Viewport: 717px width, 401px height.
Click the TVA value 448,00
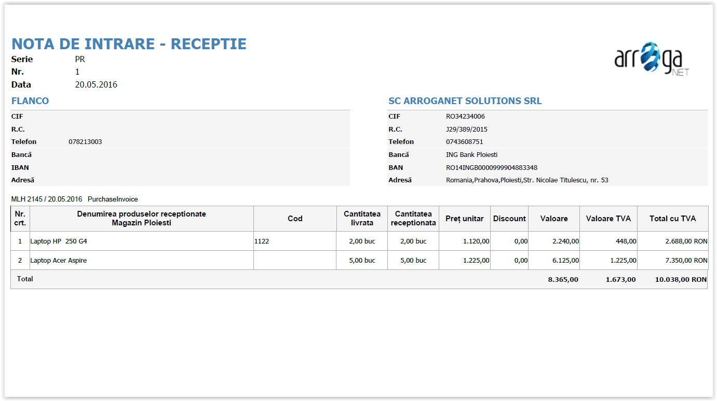pyautogui.click(x=626, y=241)
